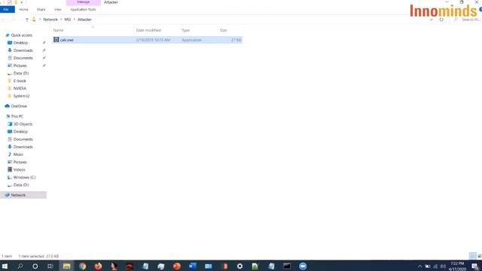Open Microsoft Word from the taskbar
Viewport: 482px width, 271px height.
193,266
